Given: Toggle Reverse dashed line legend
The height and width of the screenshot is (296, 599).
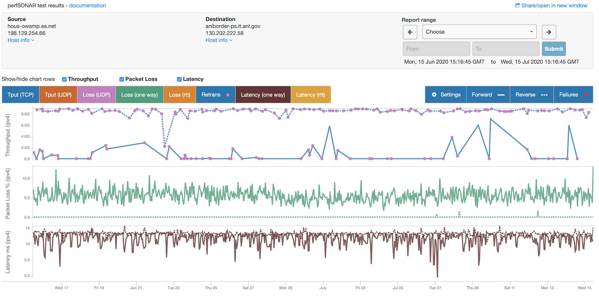Looking at the screenshot, I should coord(532,95).
